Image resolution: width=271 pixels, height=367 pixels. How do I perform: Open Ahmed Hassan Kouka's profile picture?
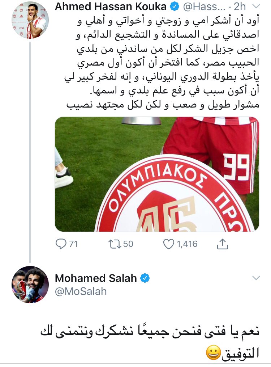coord(30,20)
